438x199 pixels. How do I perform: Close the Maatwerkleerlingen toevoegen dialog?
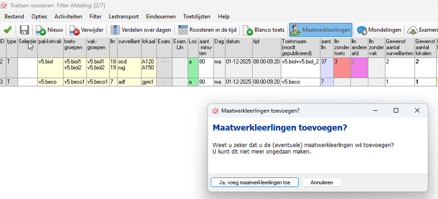pyautogui.click(x=417, y=111)
